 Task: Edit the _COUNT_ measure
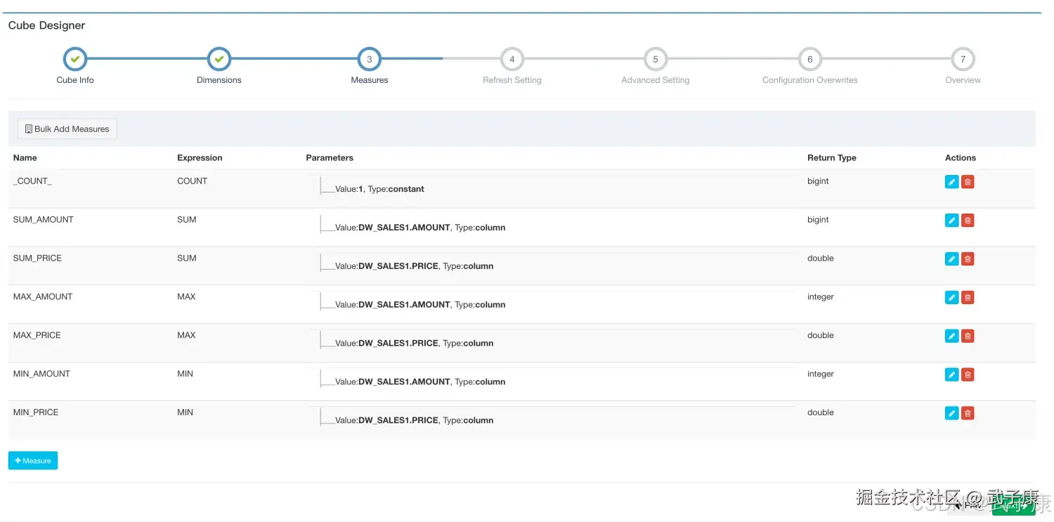coord(951,182)
